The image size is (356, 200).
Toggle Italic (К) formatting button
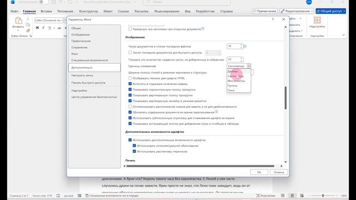43,28
